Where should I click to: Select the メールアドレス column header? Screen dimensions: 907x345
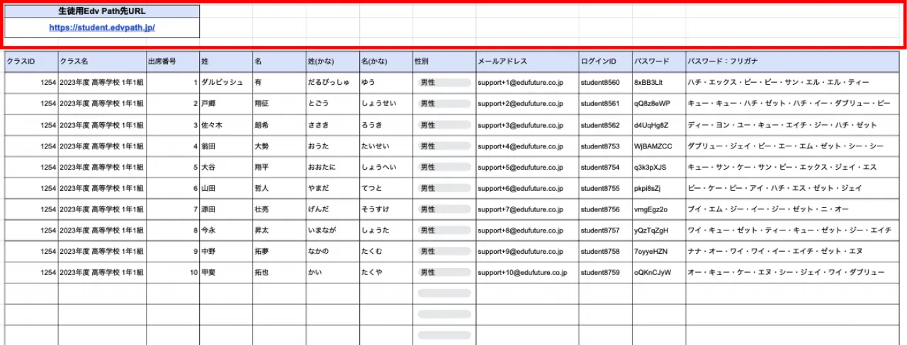526,62
